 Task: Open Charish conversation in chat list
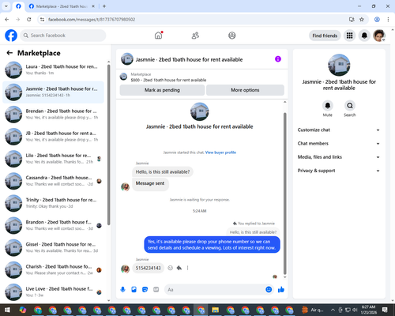click(x=54, y=270)
